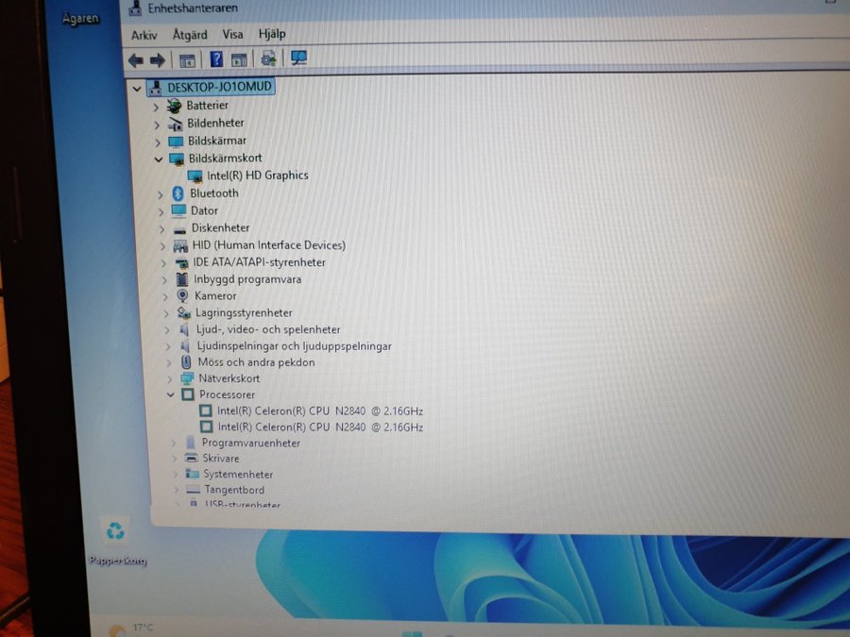Click the Bildskärmskort display adapter icon
The width and height of the screenshot is (850, 637).
pos(177,159)
